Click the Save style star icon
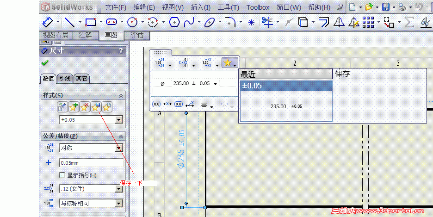The image size is (433, 217). tap(96, 107)
